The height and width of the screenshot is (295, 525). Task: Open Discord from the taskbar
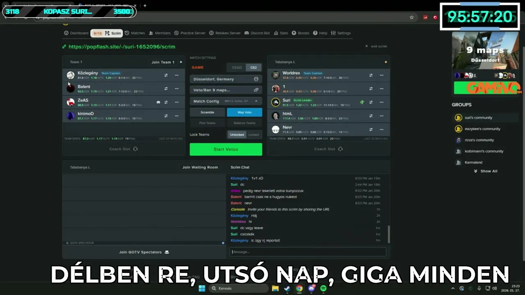pos(311,288)
